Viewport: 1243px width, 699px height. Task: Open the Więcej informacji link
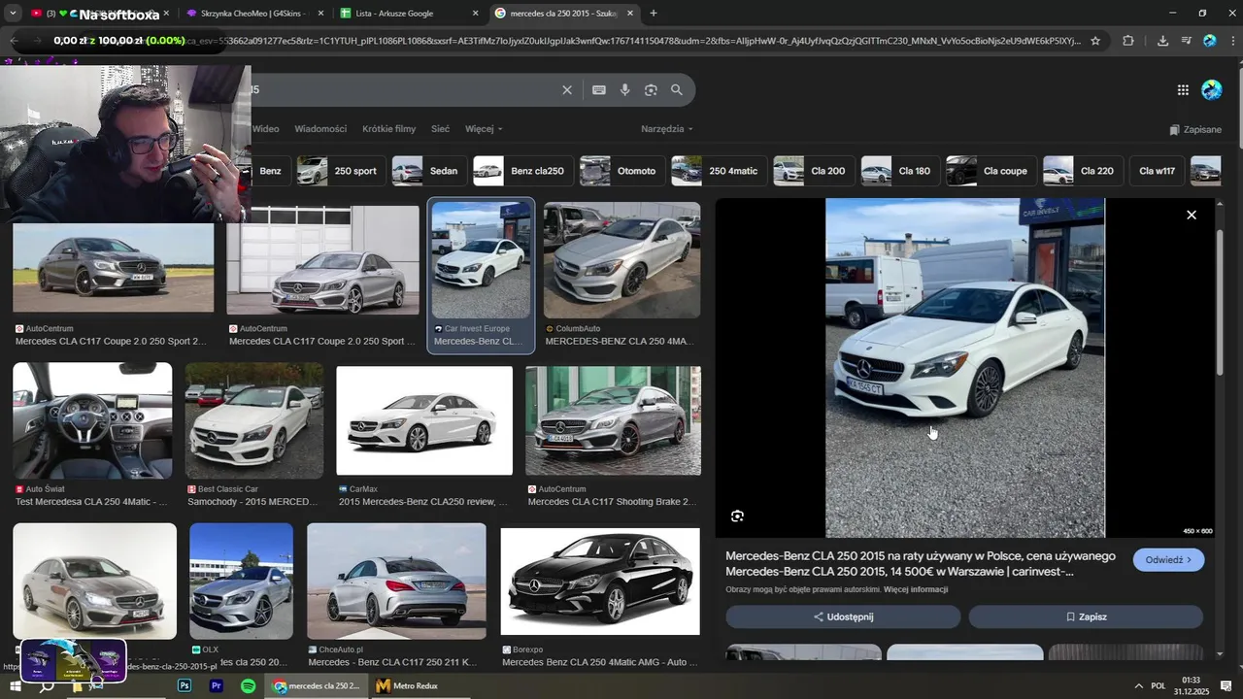tap(916, 589)
